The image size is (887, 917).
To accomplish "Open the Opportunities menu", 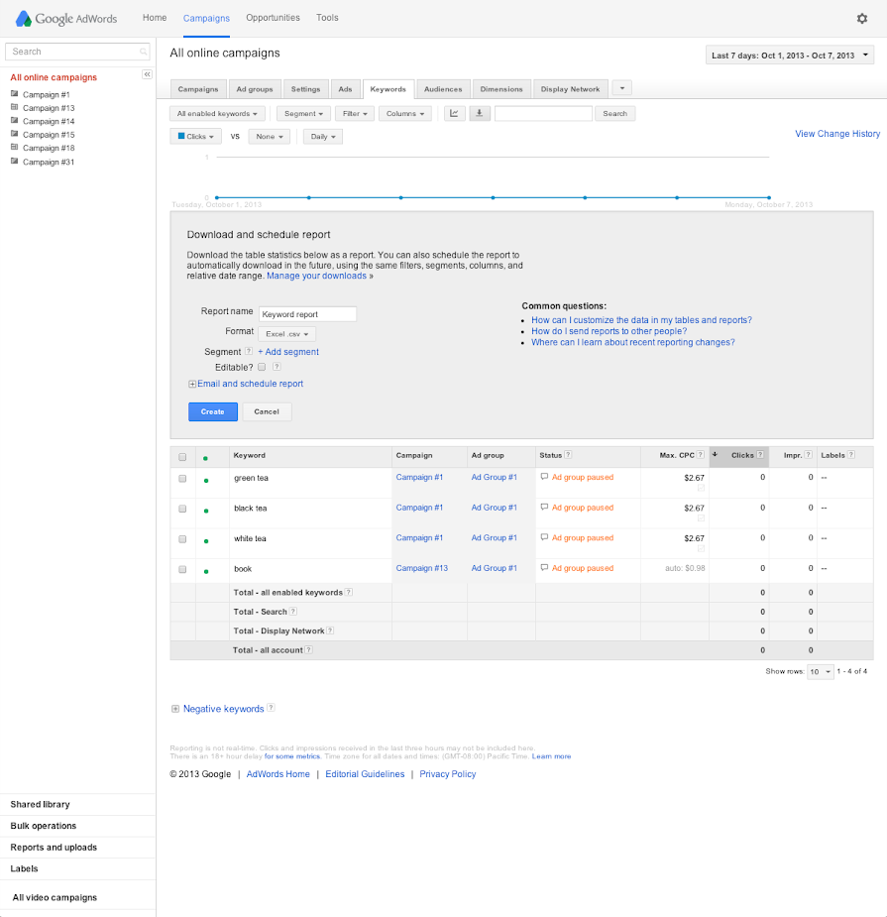I will pos(273,18).
